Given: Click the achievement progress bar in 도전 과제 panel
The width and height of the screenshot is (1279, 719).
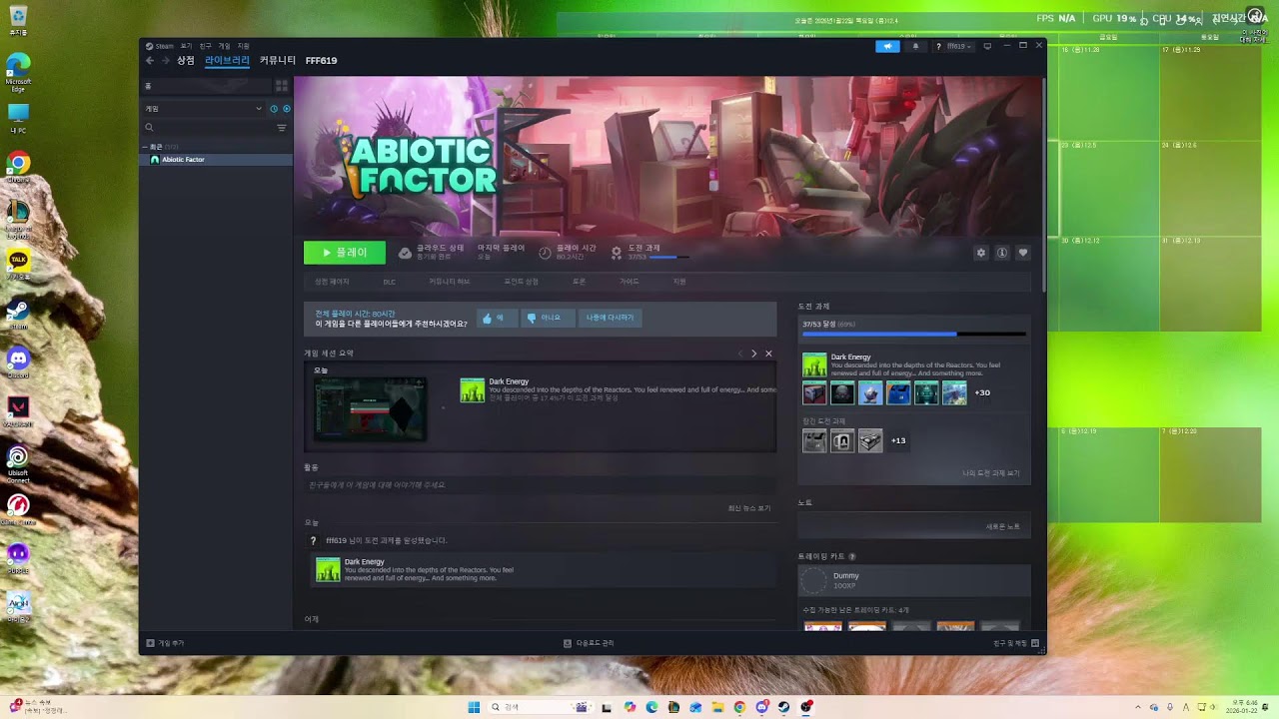Looking at the screenshot, I should pos(913,334).
